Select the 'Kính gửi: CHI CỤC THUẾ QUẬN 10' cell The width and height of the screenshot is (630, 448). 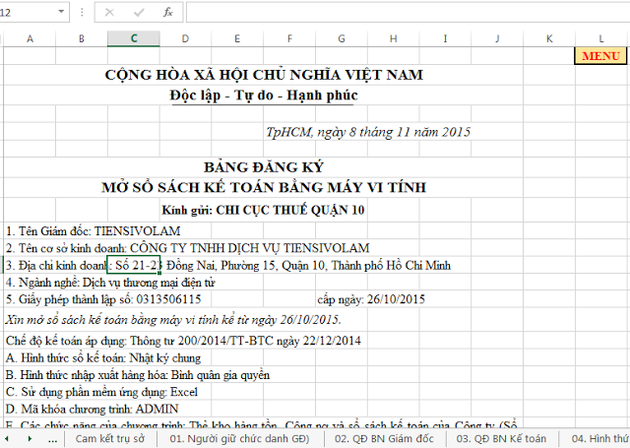click(263, 209)
